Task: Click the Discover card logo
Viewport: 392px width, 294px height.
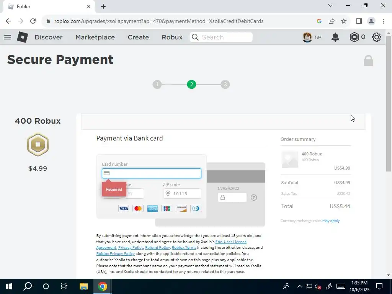Action: (x=181, y=209)
